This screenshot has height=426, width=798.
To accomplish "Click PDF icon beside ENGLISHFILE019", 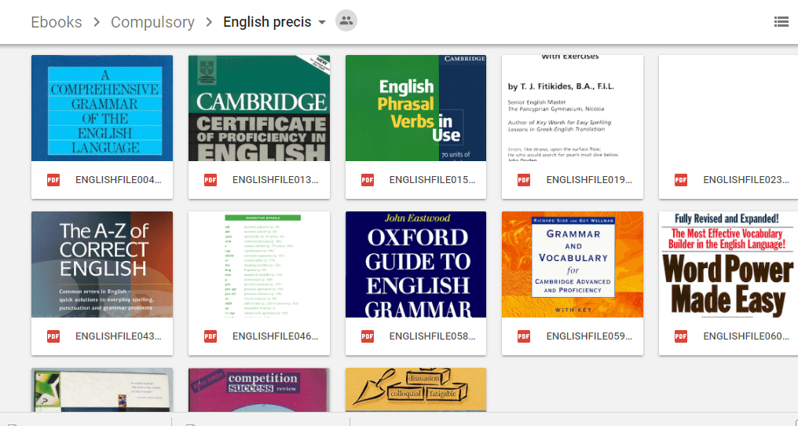I will [x=524, y=180].
